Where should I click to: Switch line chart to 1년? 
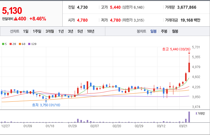tap(61, 31)
